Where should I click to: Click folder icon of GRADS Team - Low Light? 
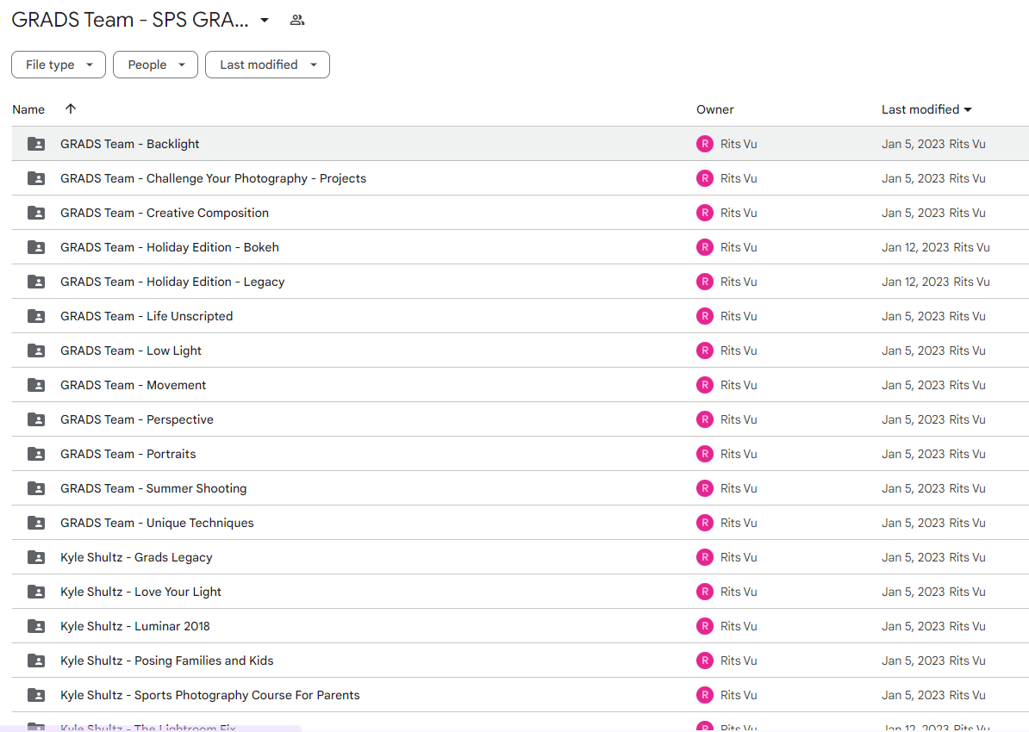pos(36,350)
